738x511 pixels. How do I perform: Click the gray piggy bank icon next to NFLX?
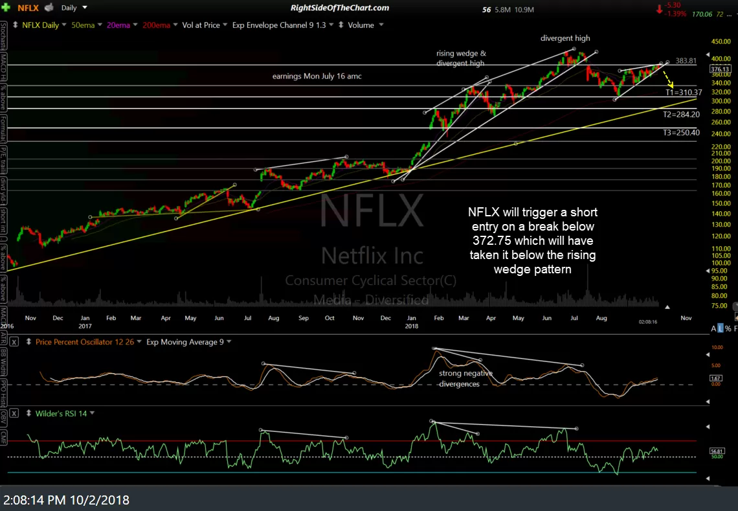click(x=49, y=8)
